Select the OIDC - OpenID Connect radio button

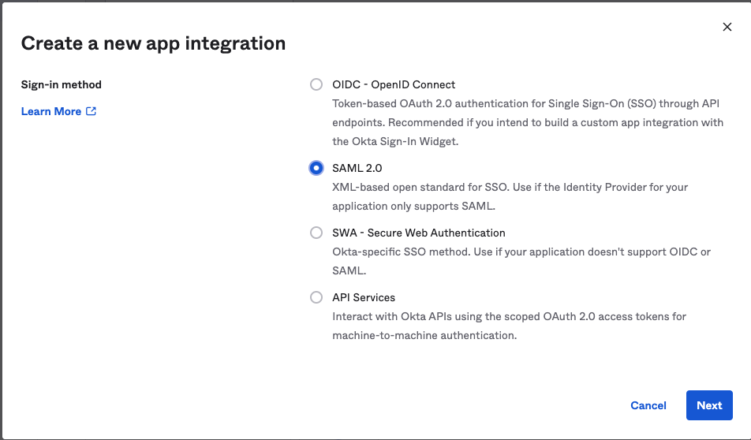[316, 84]
